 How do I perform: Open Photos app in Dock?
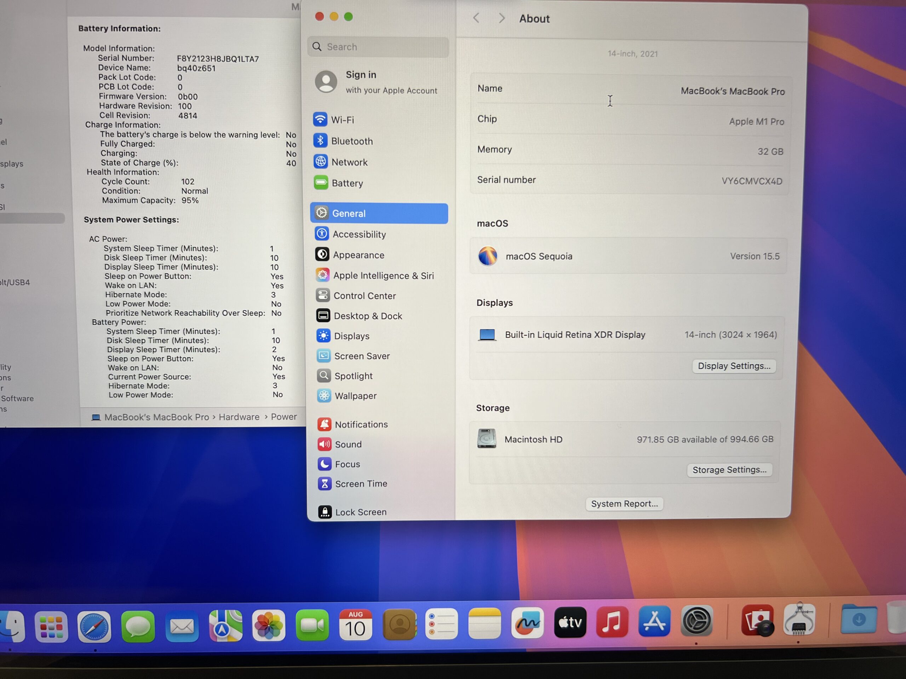tap(268, 625)
